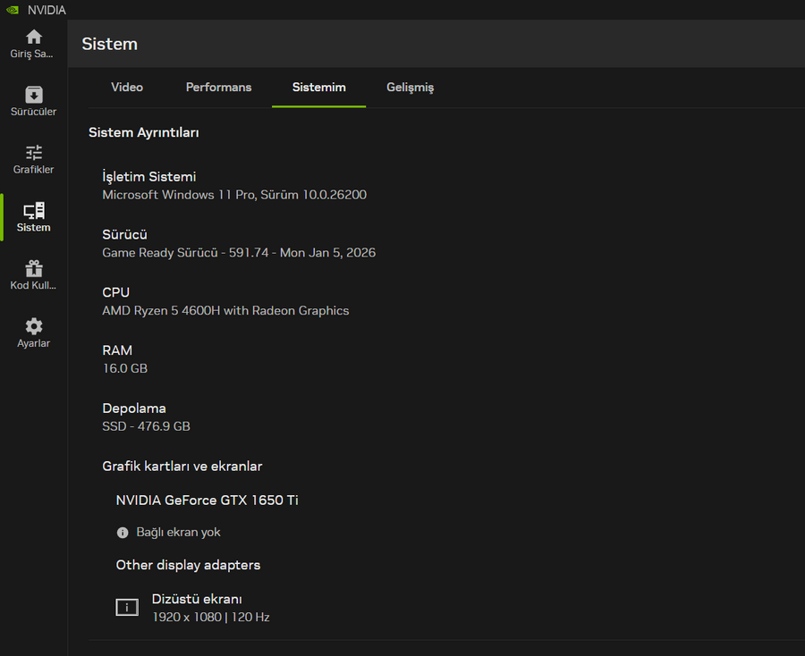Click the Dizüstü ekranı display icon
The image size is (805, 656).
point(127,608)
